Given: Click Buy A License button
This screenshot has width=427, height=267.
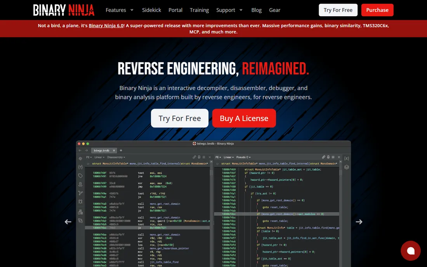Looking at the screenshot, I should tap(244, 118).
